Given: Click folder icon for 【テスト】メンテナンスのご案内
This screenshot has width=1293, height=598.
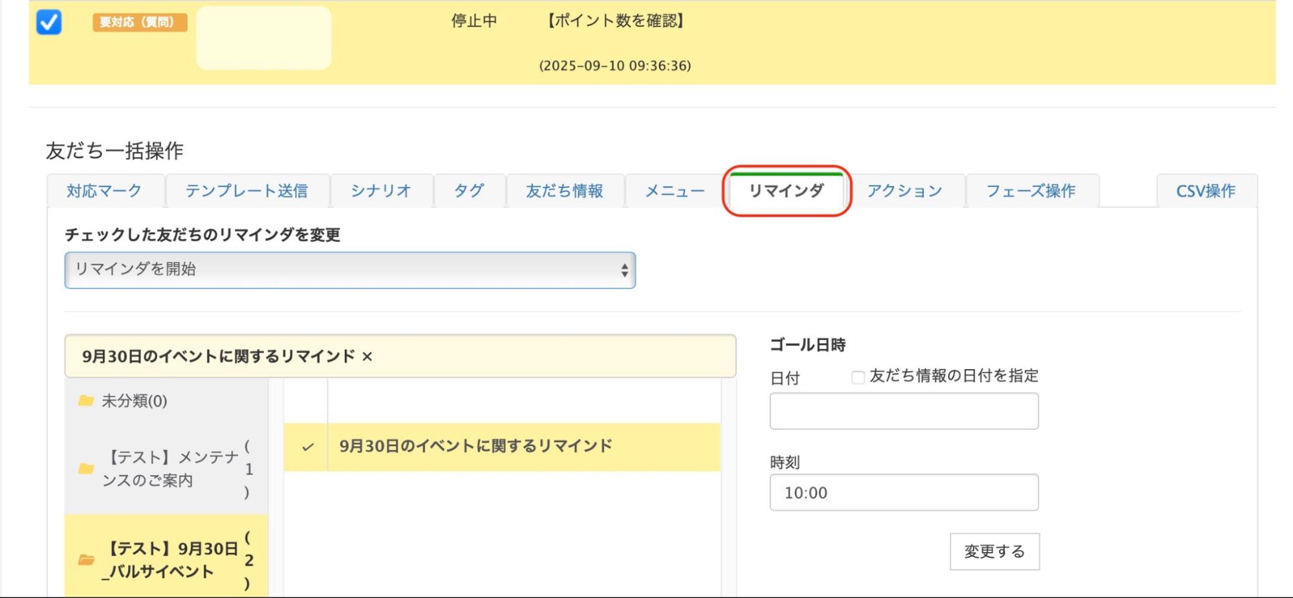Looking at the screenshot, I should 85,469.
